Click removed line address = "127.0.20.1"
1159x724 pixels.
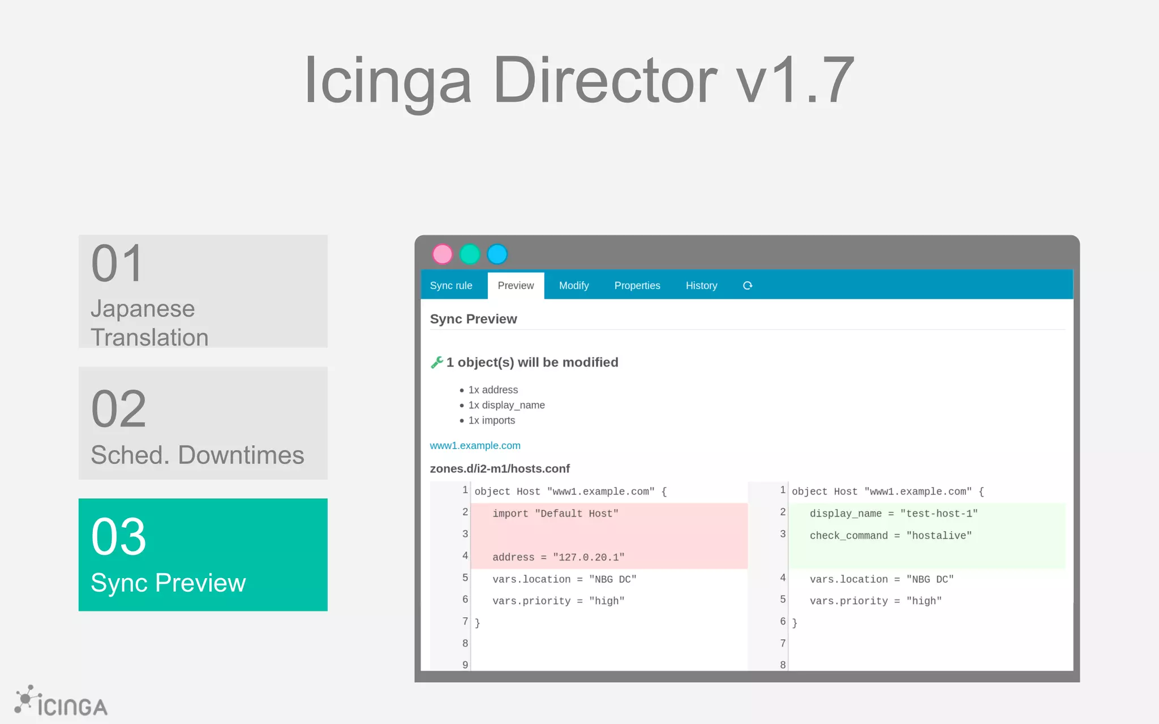click(x=559, y=557)
